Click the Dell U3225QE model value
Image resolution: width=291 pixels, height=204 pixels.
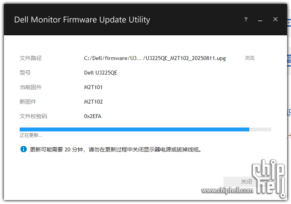(x=101, y=73)
